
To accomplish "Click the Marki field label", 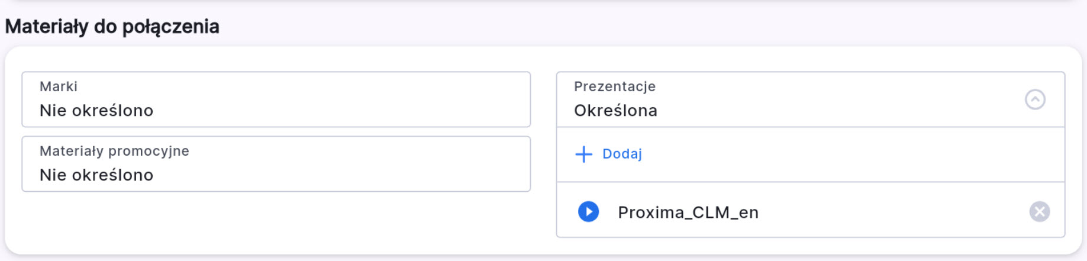I will coord(59,86).
